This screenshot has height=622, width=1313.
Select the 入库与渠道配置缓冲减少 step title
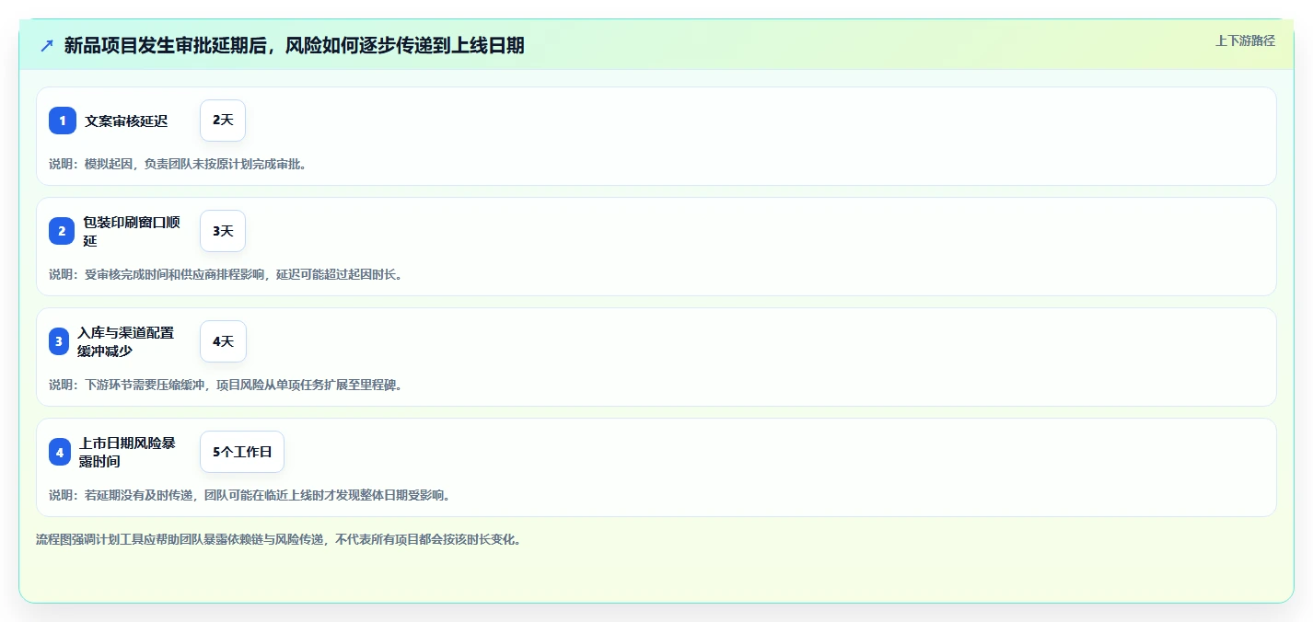(x=125, y=341)
